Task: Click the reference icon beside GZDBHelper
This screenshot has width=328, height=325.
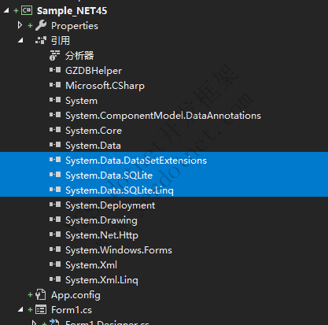Action: point(55,70)
